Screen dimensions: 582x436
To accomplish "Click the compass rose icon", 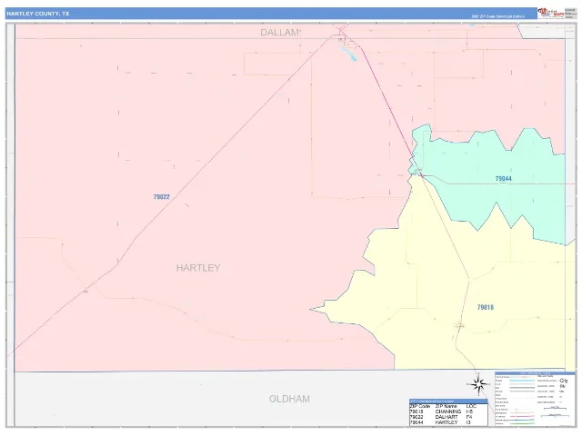I will 478,385.
